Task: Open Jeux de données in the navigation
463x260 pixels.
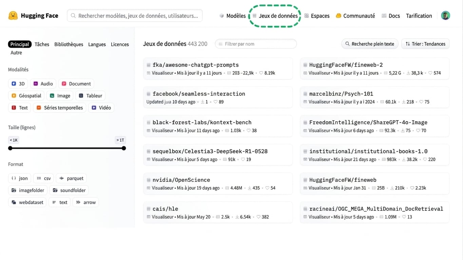Action: tap(275, 16)
